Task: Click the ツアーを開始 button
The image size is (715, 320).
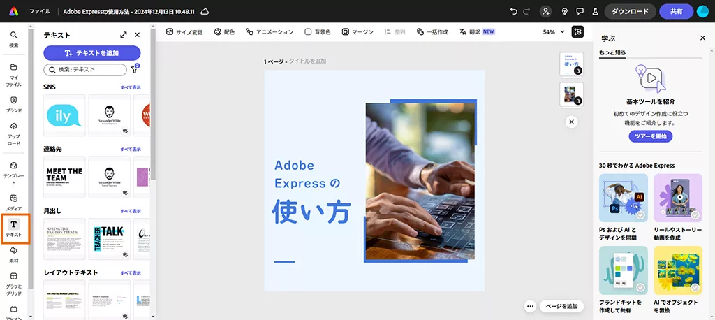Action: click(x=650, y=136)
